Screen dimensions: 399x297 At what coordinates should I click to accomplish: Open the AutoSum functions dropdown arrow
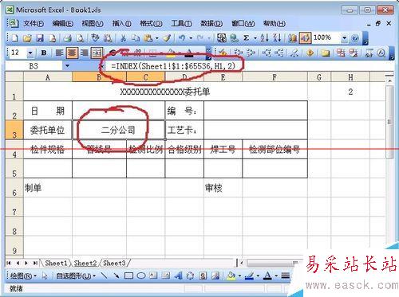[x=255, y=38]
